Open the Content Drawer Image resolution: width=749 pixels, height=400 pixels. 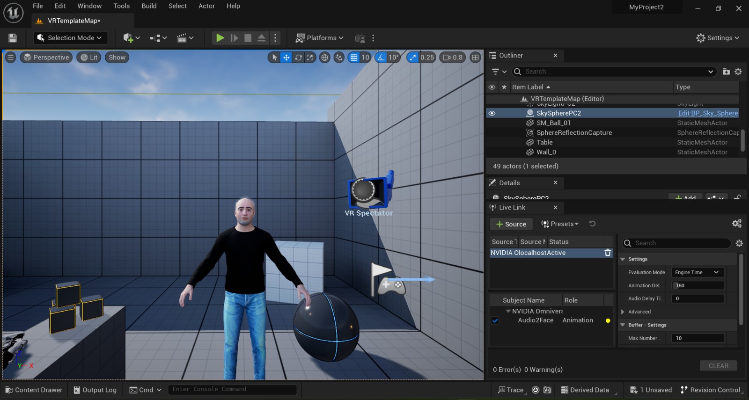pos(34,390)
